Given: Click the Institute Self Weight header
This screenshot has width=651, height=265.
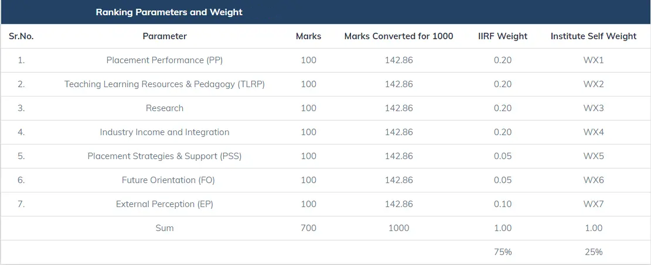Looking at the screenshot, I should (593, 36).
